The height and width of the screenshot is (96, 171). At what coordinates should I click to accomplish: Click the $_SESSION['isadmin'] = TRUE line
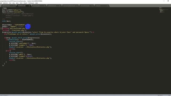(21, 45)
